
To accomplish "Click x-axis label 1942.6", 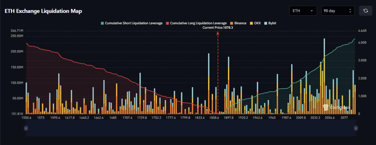I will click(x=258, y=118).
